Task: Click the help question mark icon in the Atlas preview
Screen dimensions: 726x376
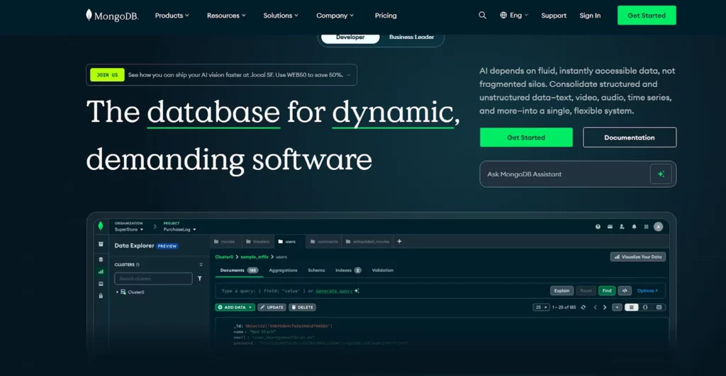Action: pos(598,227)
